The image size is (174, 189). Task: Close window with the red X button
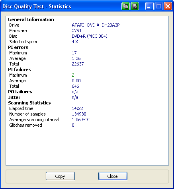click(x=168, y=6)
